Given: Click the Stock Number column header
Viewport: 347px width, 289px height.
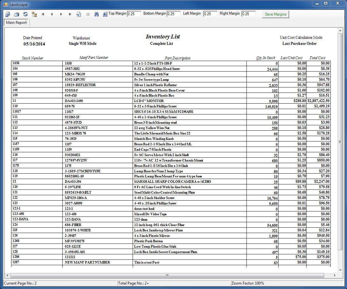Looking at the screenshot, I should pyautogui.click(x=32, y=58).
